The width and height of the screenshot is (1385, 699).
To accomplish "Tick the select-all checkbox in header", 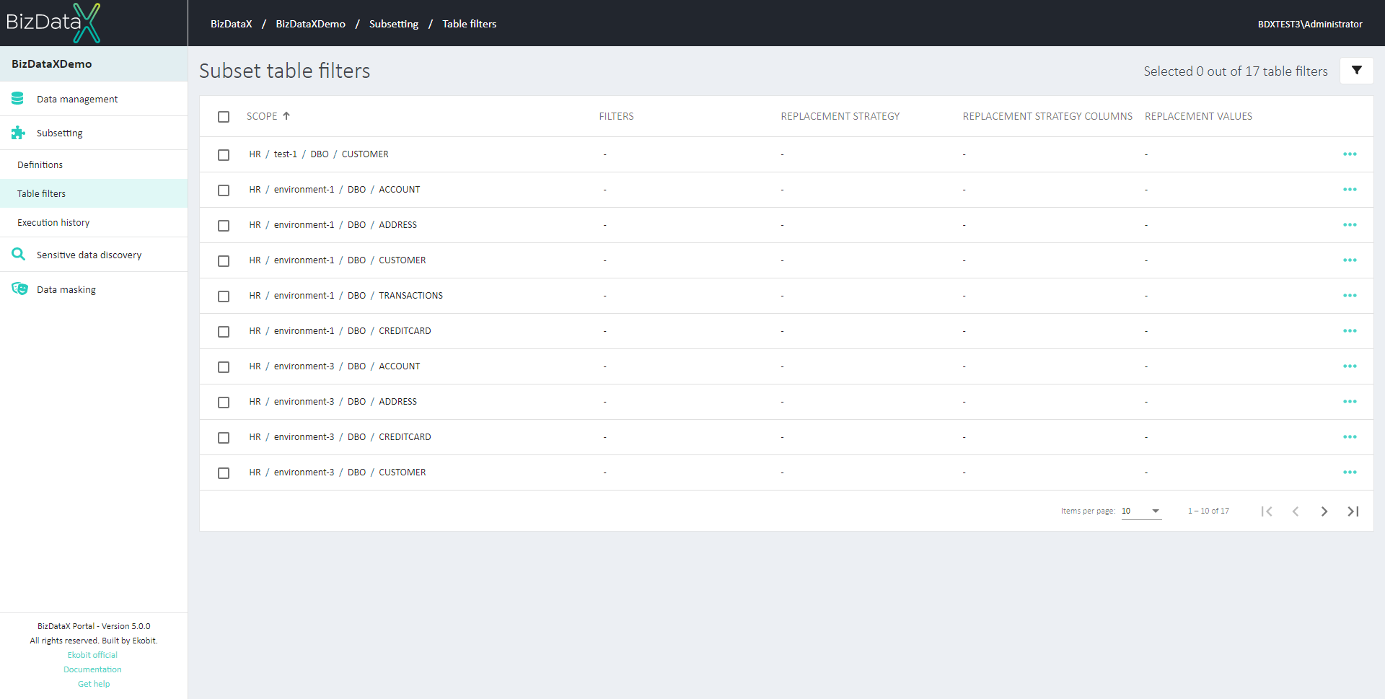I will (224, 117).
